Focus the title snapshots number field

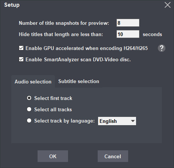click(x=128, y=23)
